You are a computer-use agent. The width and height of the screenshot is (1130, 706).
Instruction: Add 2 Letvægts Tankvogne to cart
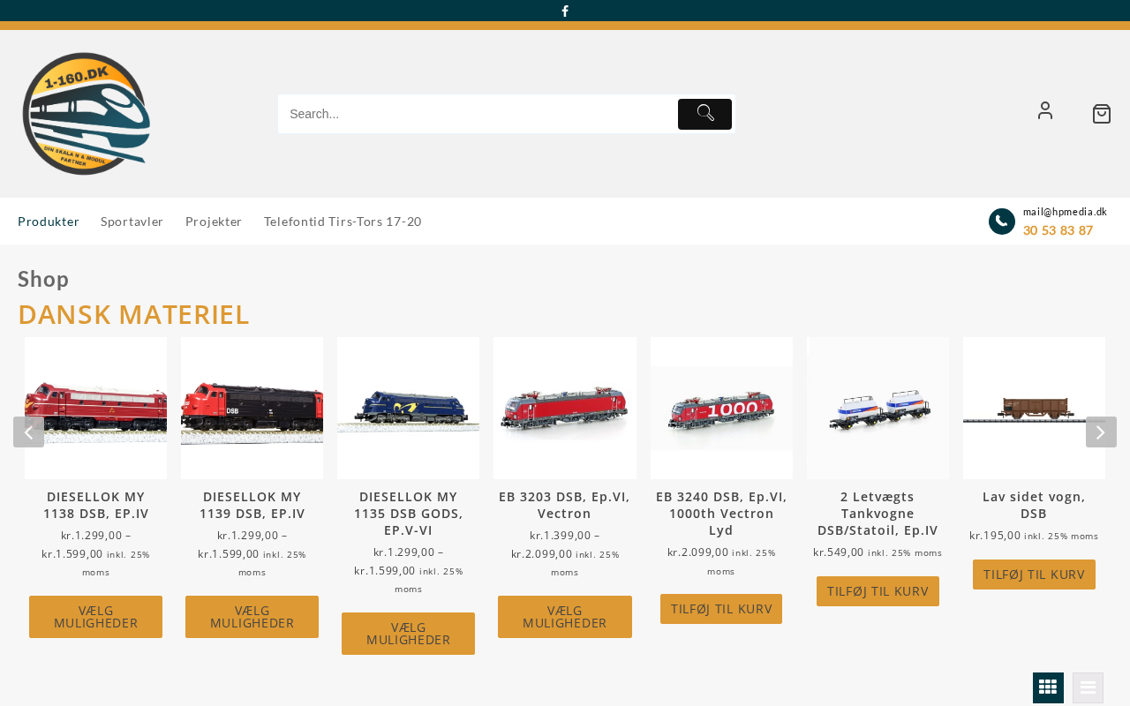tap(878, 591)
